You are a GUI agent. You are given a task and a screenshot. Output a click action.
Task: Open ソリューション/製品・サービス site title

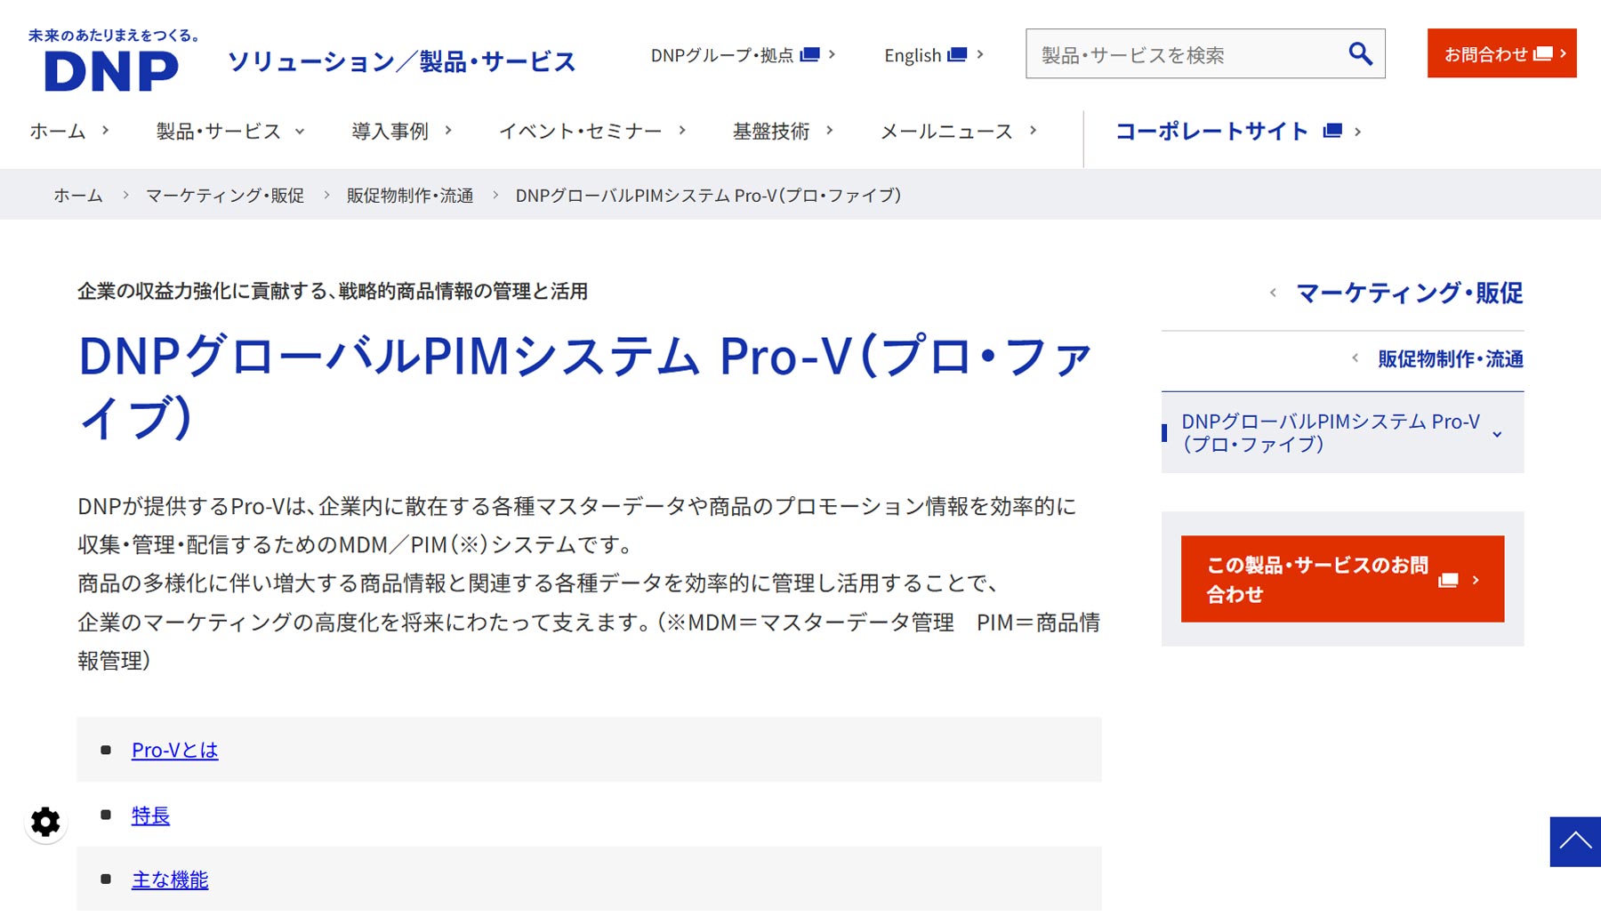coord(402,61)
